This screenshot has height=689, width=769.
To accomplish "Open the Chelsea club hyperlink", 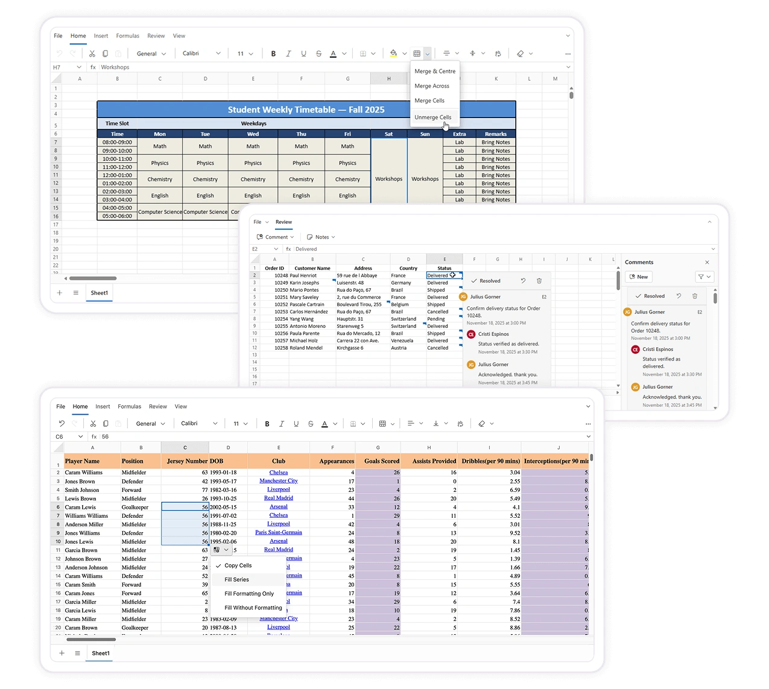I will tap(278, 472).
